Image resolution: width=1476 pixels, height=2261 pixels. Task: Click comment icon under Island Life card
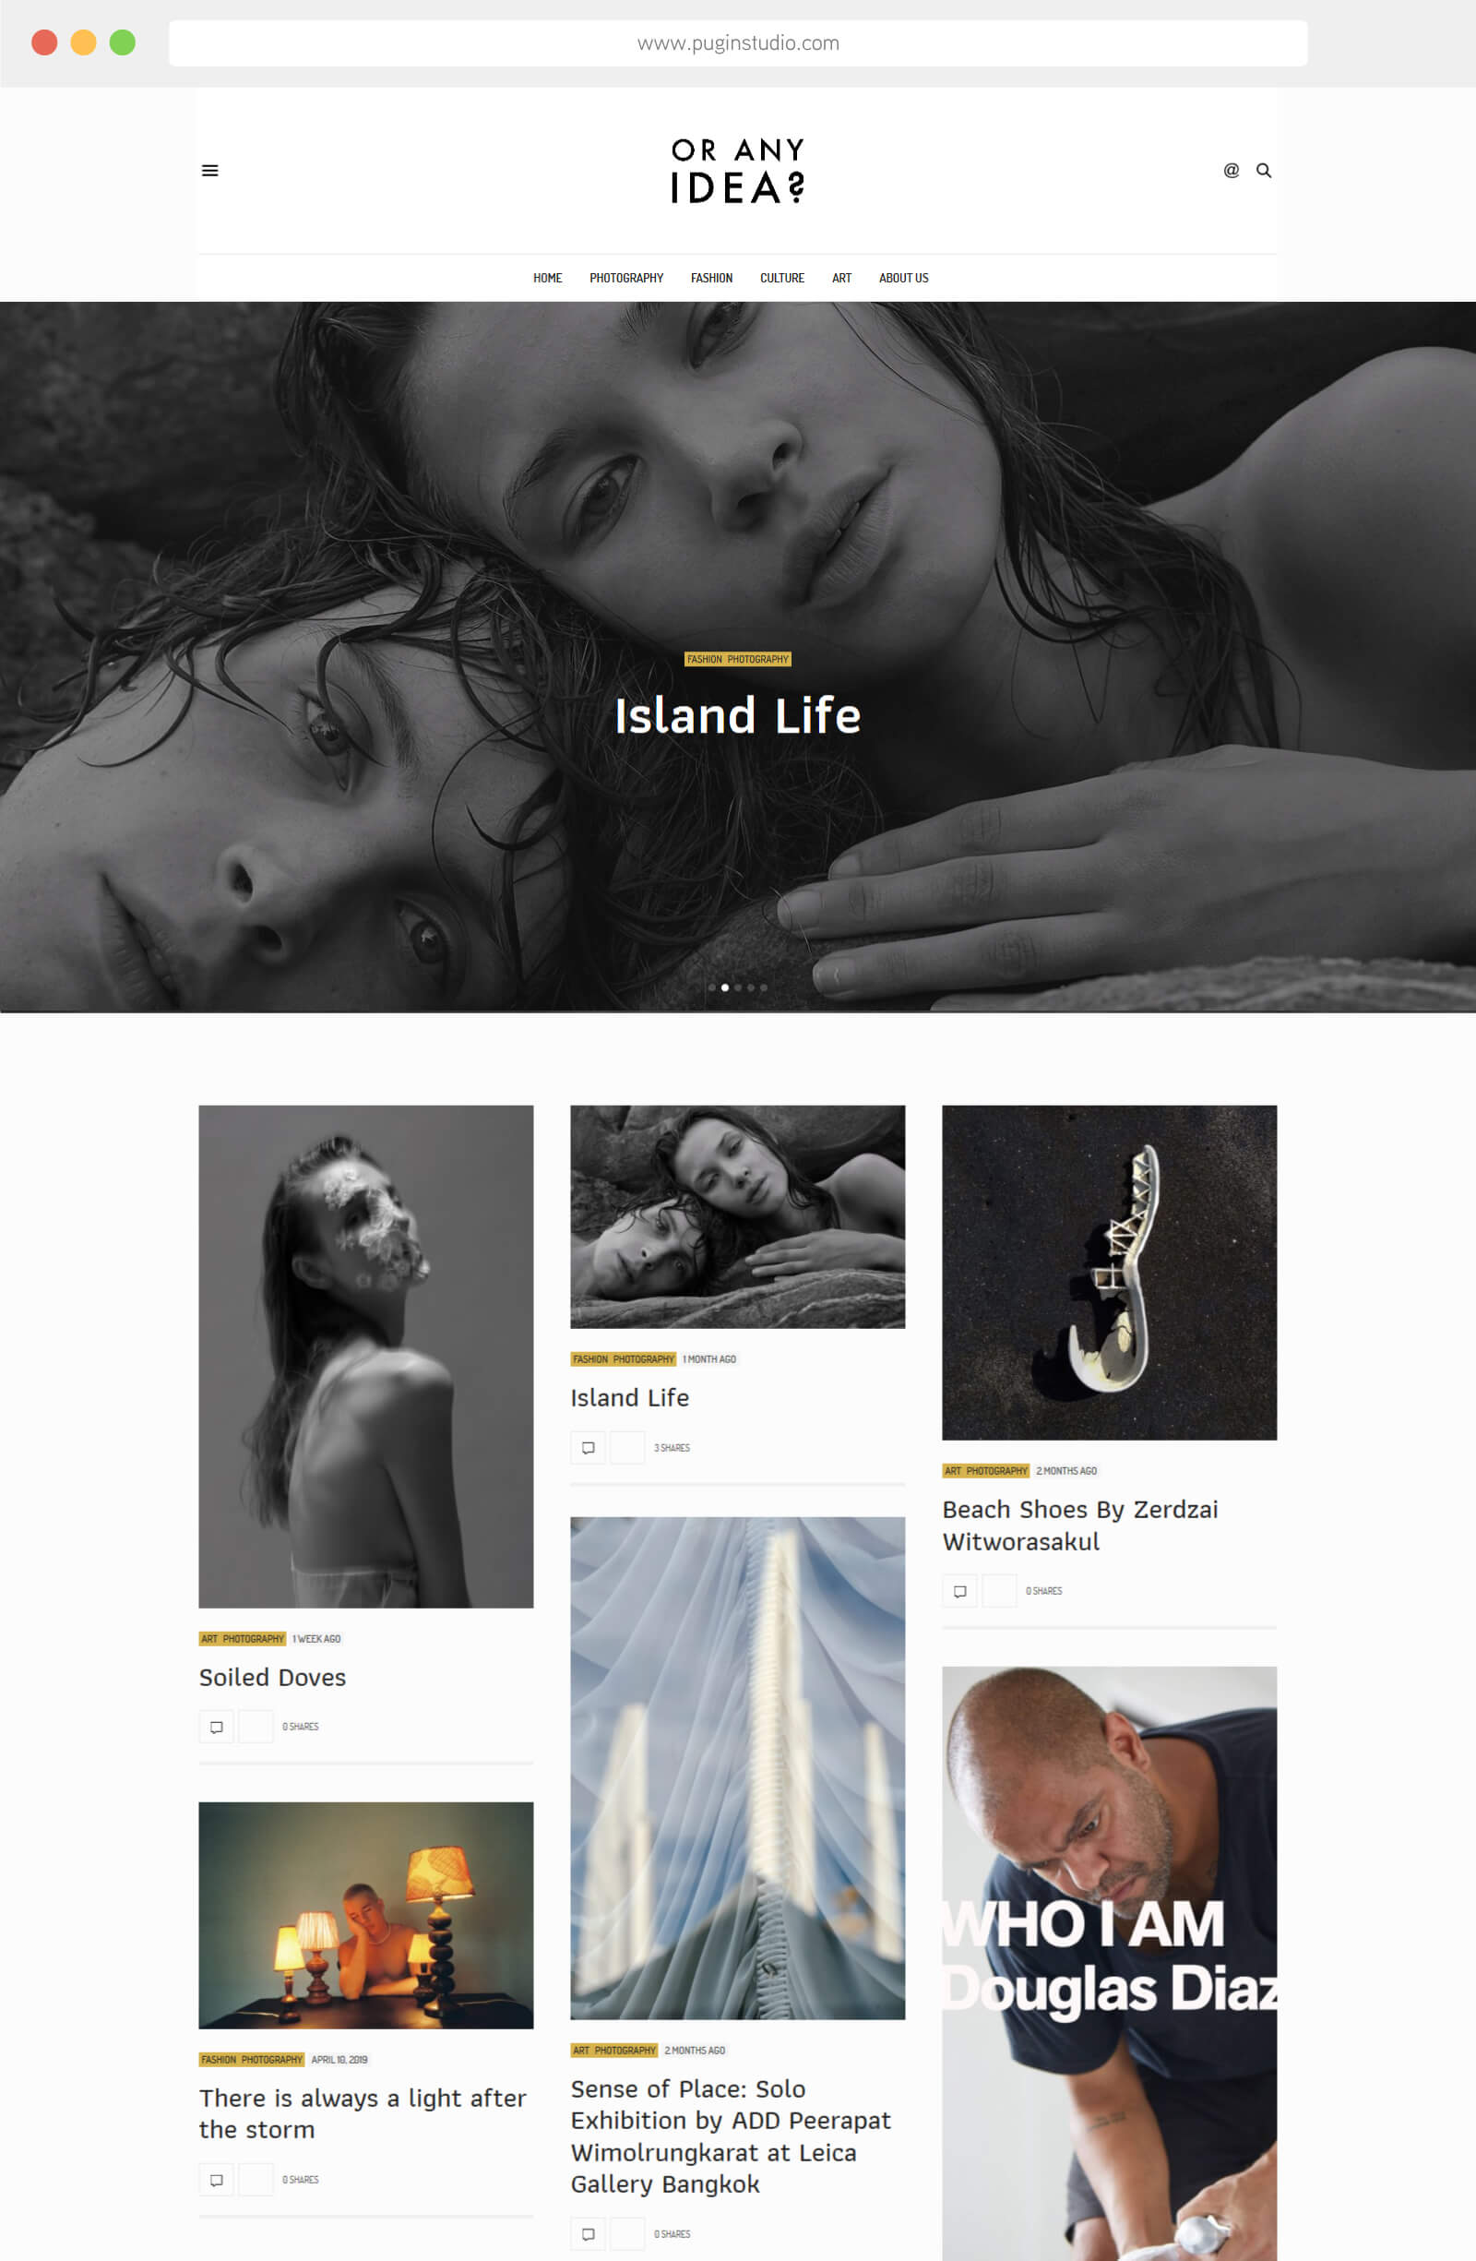coord(588,1448)
